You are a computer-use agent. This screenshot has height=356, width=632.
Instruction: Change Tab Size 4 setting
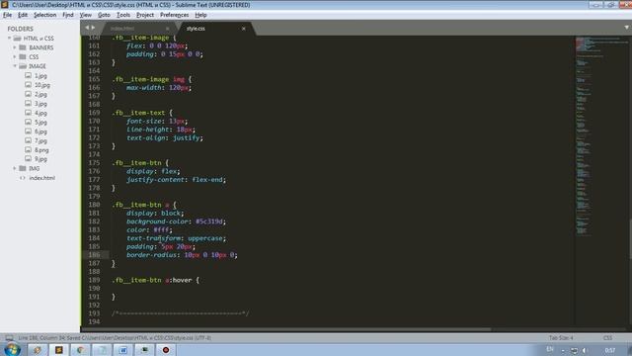pyautogui.click(x=561, y=338)
